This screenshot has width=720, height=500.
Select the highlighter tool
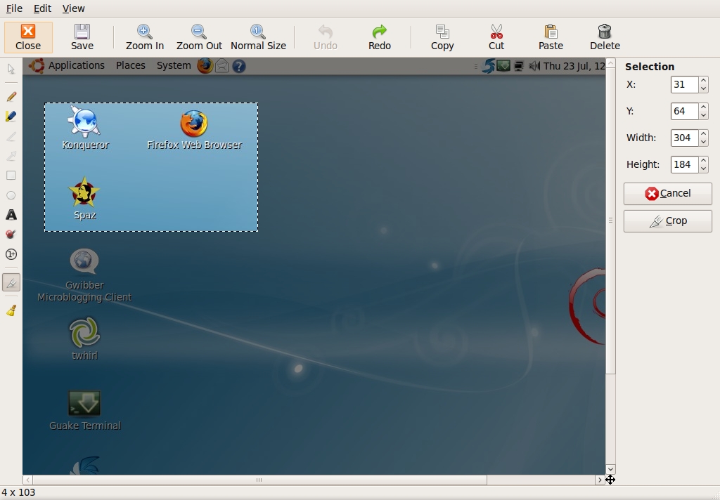click(11, 117)
